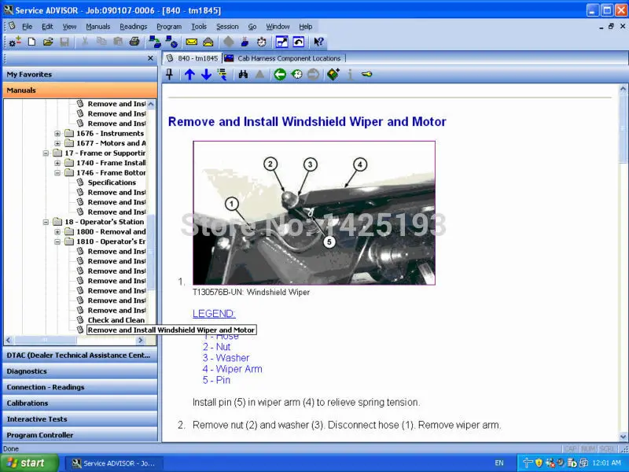Click the EN language indicator in taskbar
The image size is (629, 472).
point(499,463)
